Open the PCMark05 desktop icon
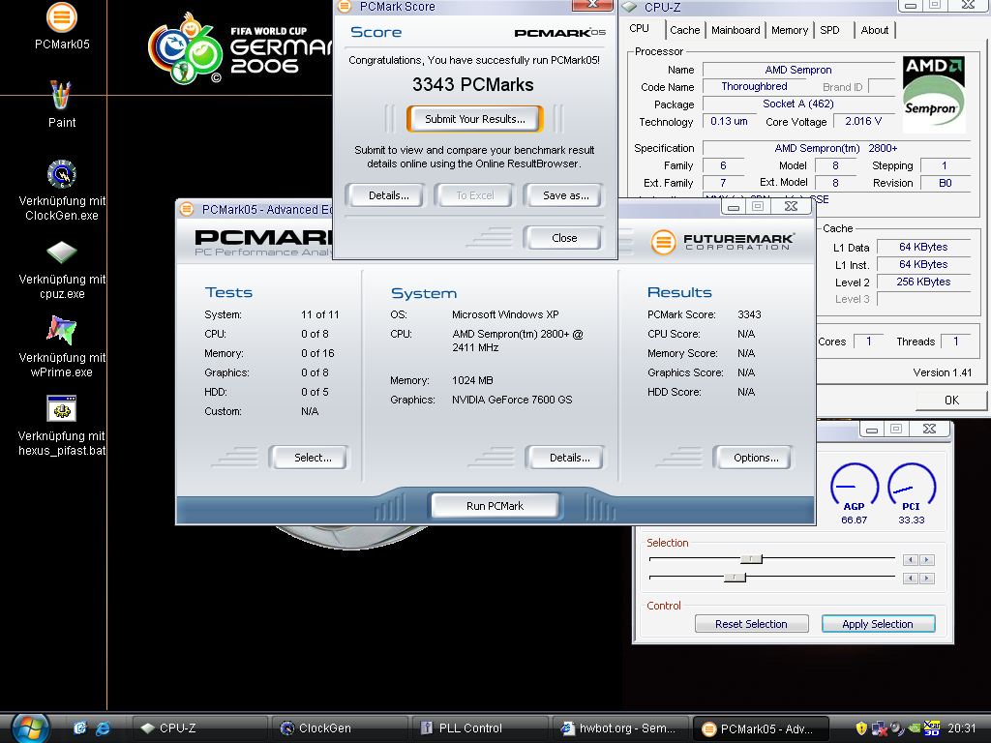 point(61,17)
